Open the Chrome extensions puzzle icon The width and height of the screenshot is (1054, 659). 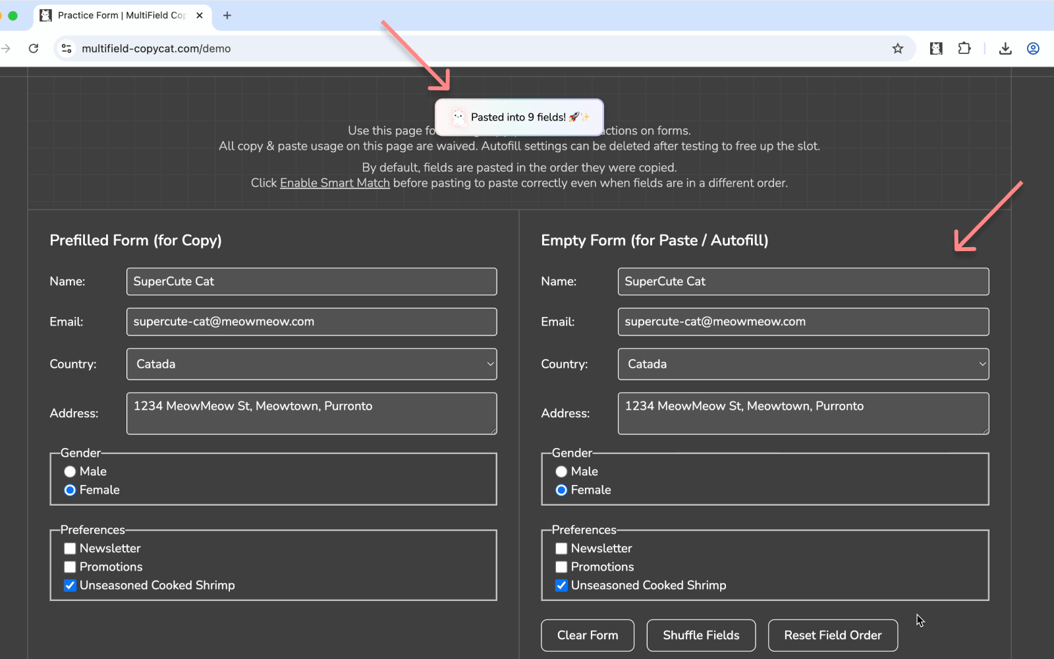click(x=964, y=48)
